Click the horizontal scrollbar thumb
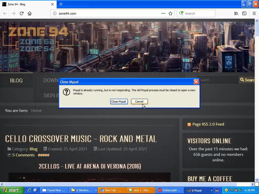Image resolution: width=259 pixels, height=194 pixels. tap(120, 184)
